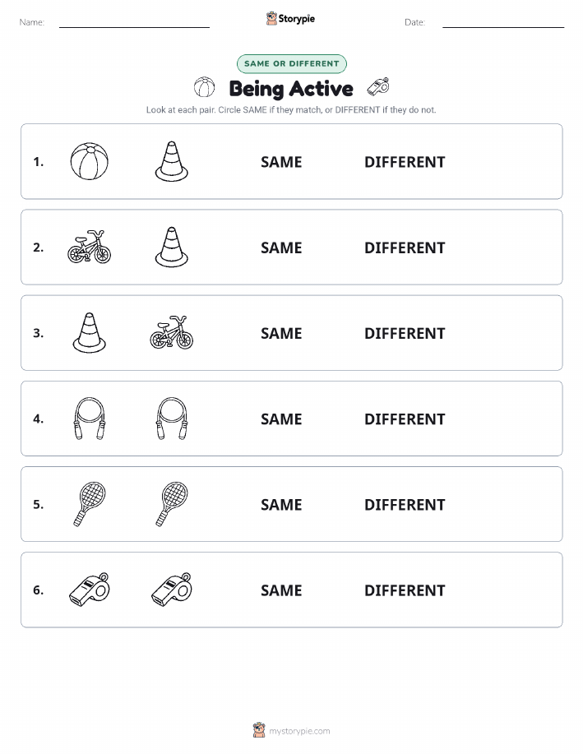This screenshot has width=583, height=754.
Task: Click the right tennis racket in row 5
Action: 172,504
